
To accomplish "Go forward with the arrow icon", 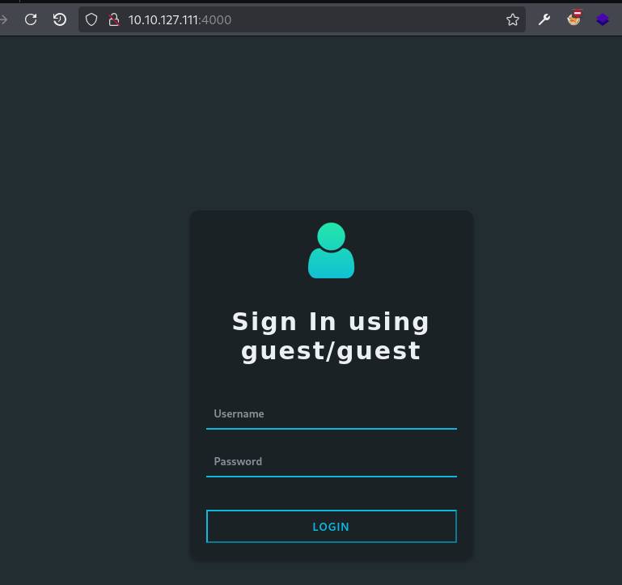I will [3, 19].
